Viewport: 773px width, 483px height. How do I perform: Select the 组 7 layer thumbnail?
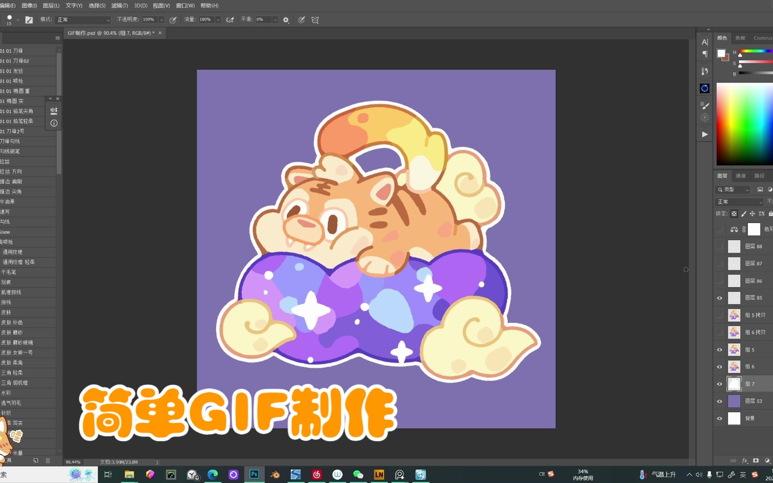tap(734, 384)
